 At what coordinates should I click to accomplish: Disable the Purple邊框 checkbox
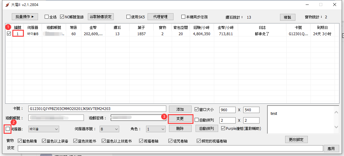click(x=223, y=129)
